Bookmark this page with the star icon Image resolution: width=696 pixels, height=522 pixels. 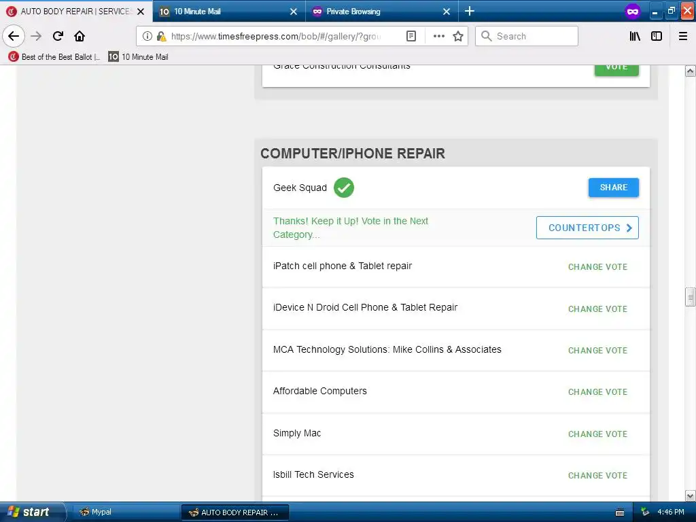point(458,36)
